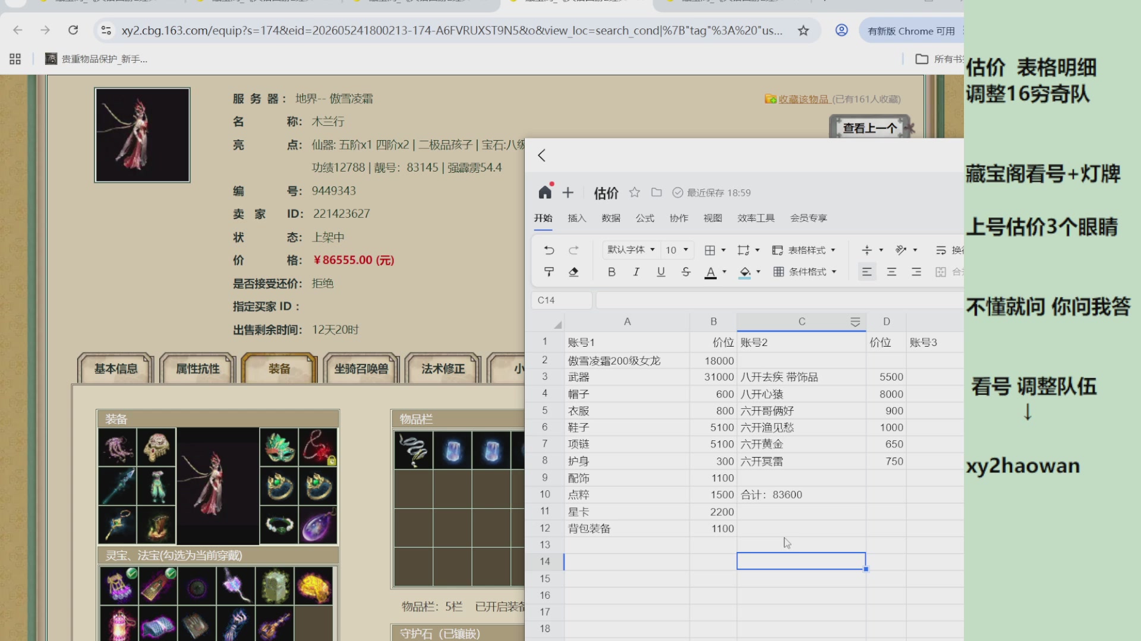Switch to the 坐骑召唤兽 tab
Screen dimensions: 1141x641
[361, 369]
